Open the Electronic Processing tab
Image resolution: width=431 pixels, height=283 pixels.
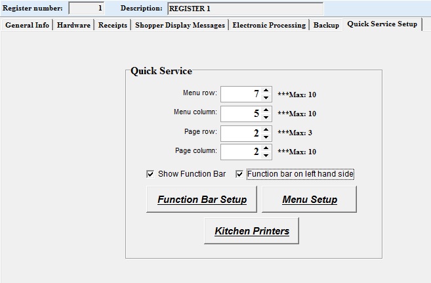coord(269,25)
